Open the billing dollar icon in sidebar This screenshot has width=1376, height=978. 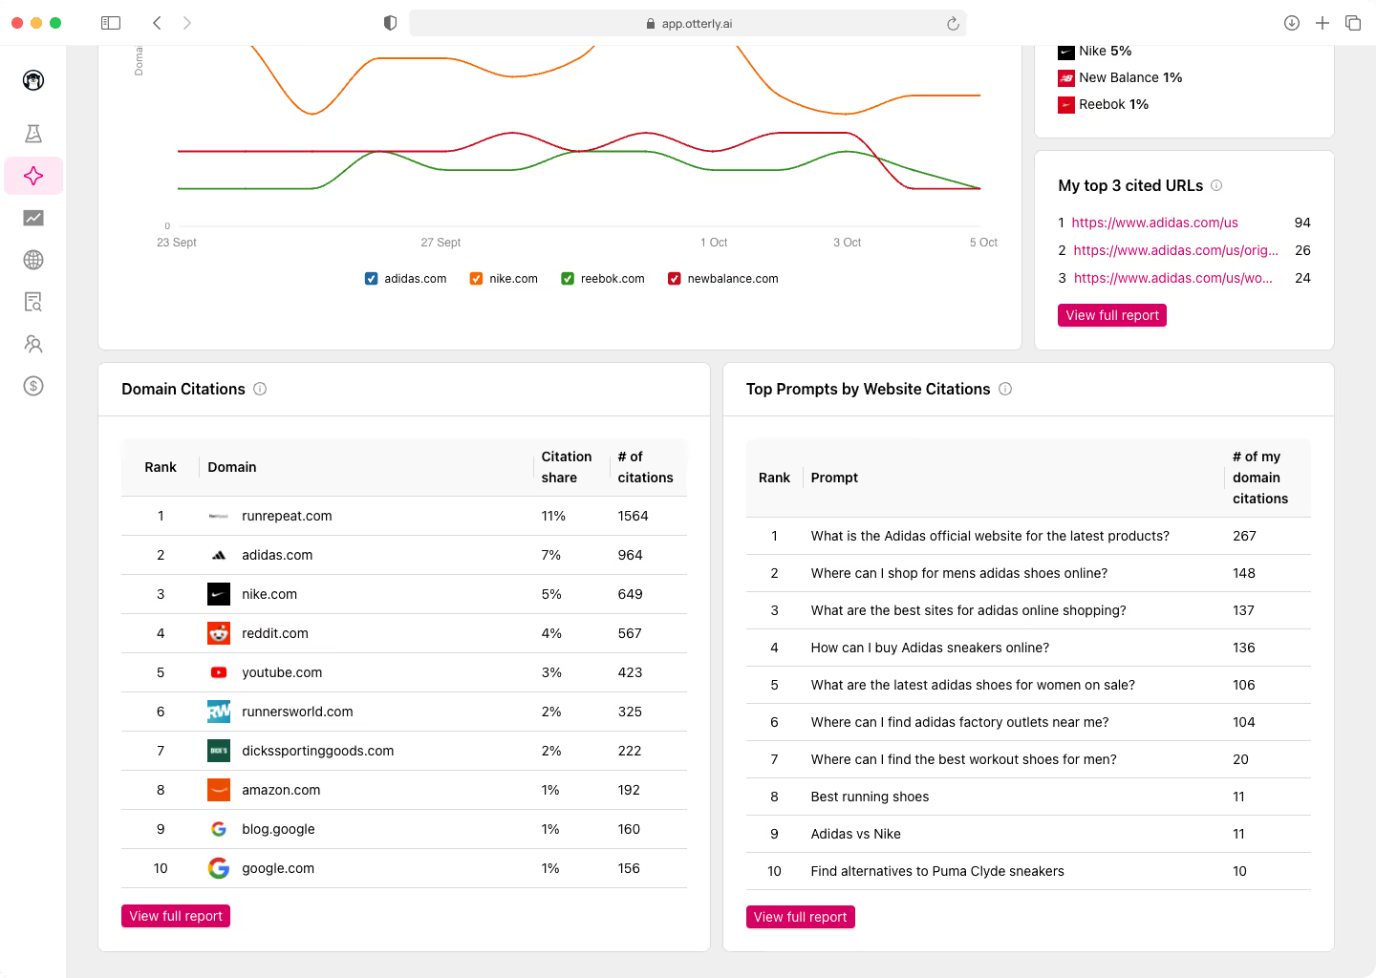tap(33, 386)
